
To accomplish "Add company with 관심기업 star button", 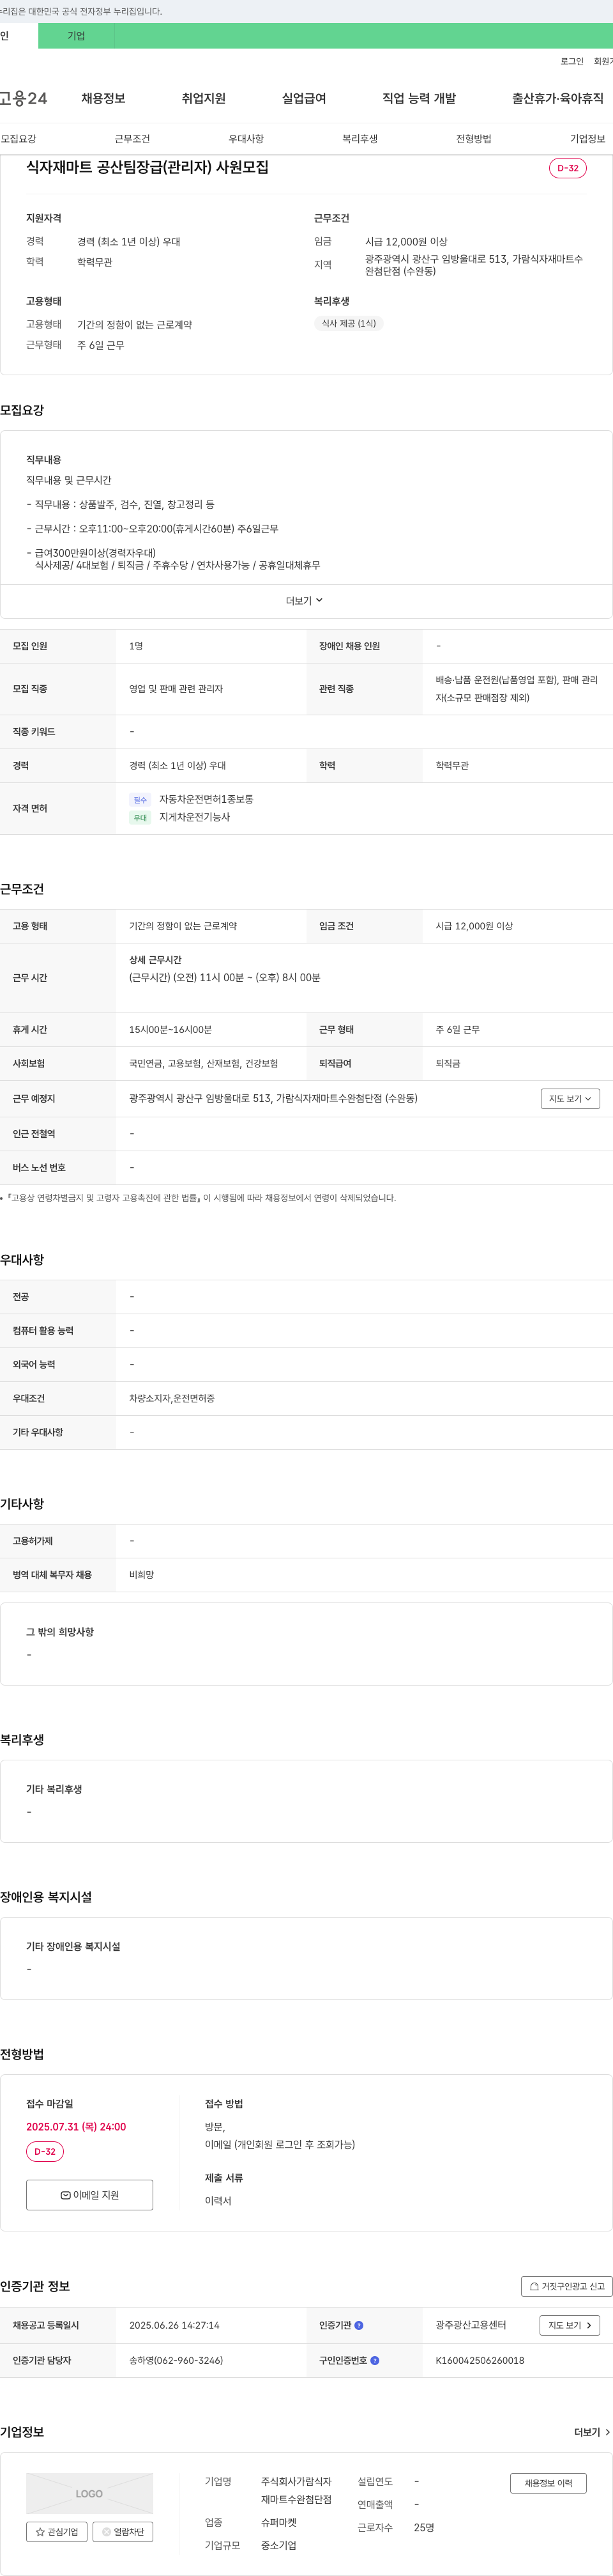I will [57, 2532].
